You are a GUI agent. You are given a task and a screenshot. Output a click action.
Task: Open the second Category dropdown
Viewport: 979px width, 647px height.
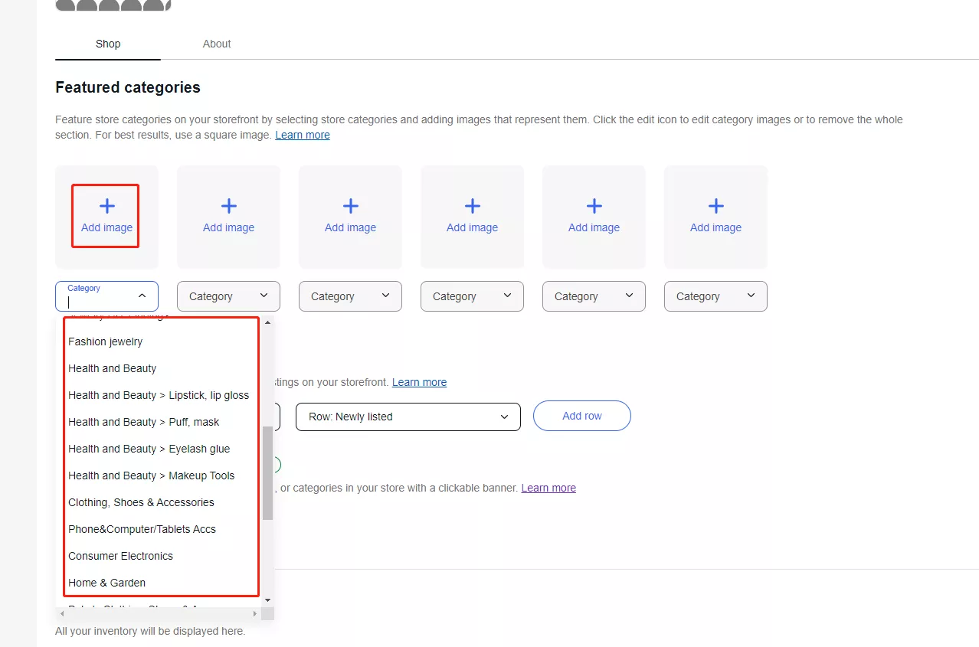click(228, 296)
